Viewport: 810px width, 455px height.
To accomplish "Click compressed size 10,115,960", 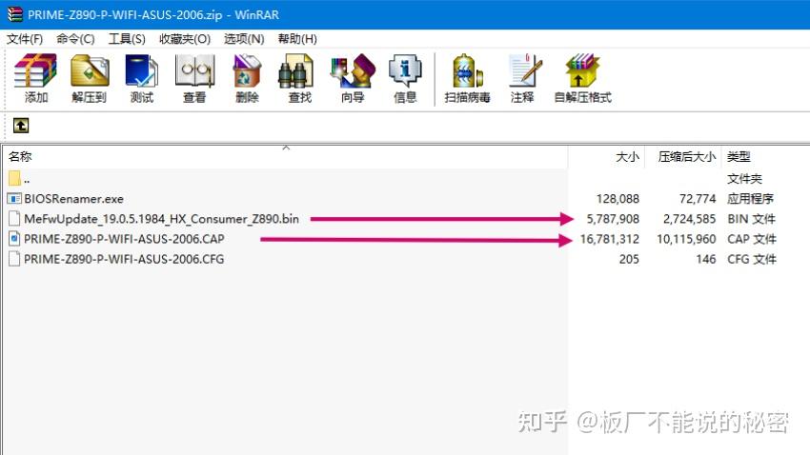I will (686, 239).
